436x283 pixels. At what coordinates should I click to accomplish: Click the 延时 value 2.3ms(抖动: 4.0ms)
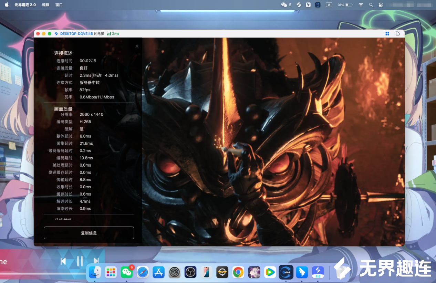point(99,75)
